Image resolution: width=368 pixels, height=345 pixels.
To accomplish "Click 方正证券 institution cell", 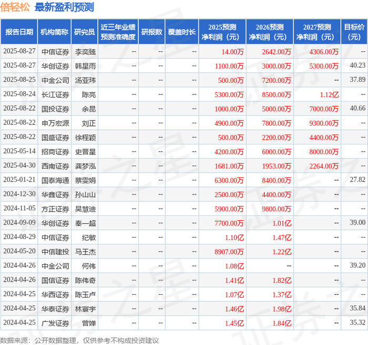I will 55,209.
